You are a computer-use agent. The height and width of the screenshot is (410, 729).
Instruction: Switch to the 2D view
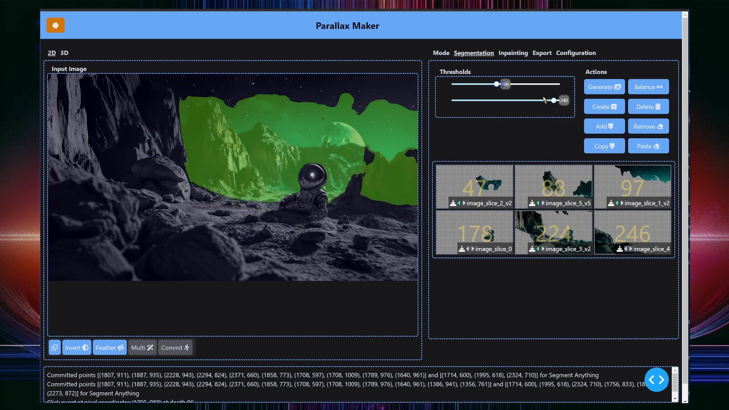tap(52, 53)
